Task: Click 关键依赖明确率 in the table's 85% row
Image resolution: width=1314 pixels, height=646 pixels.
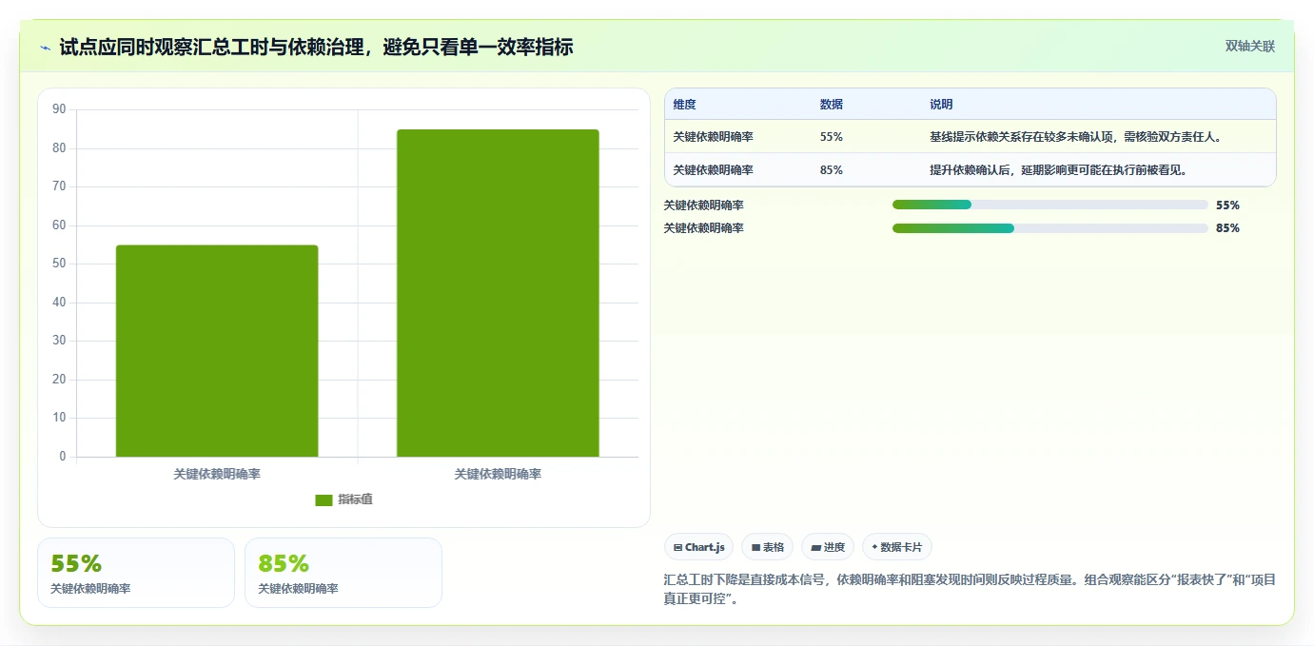Action: coord(713,170)
